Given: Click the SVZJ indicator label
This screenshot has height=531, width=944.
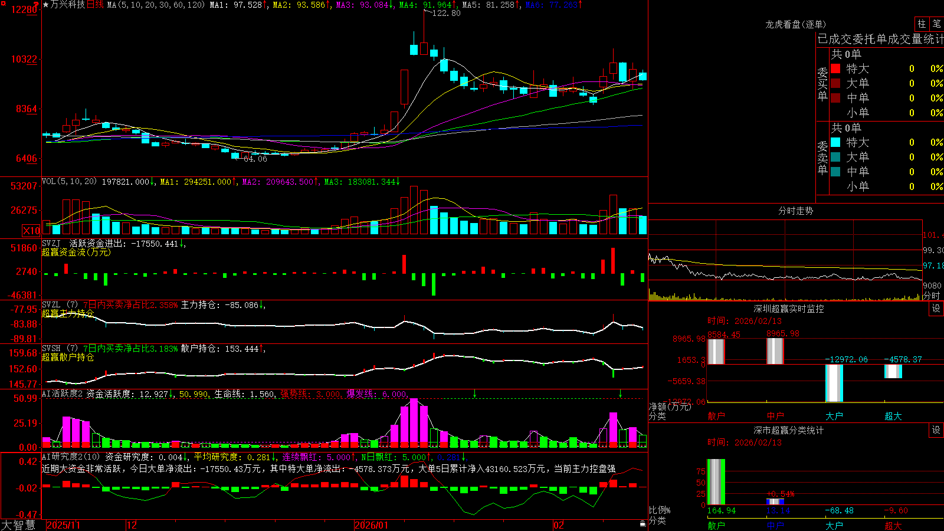Looking at the screenshot, I should 51,244.
